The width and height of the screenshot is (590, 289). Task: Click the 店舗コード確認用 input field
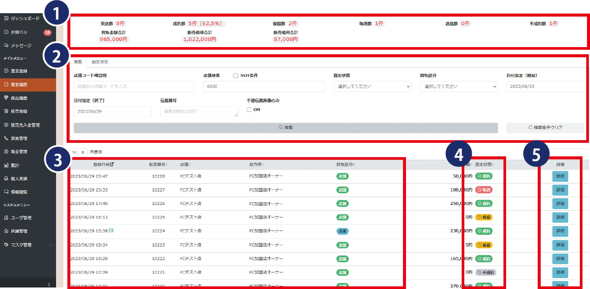134,86
